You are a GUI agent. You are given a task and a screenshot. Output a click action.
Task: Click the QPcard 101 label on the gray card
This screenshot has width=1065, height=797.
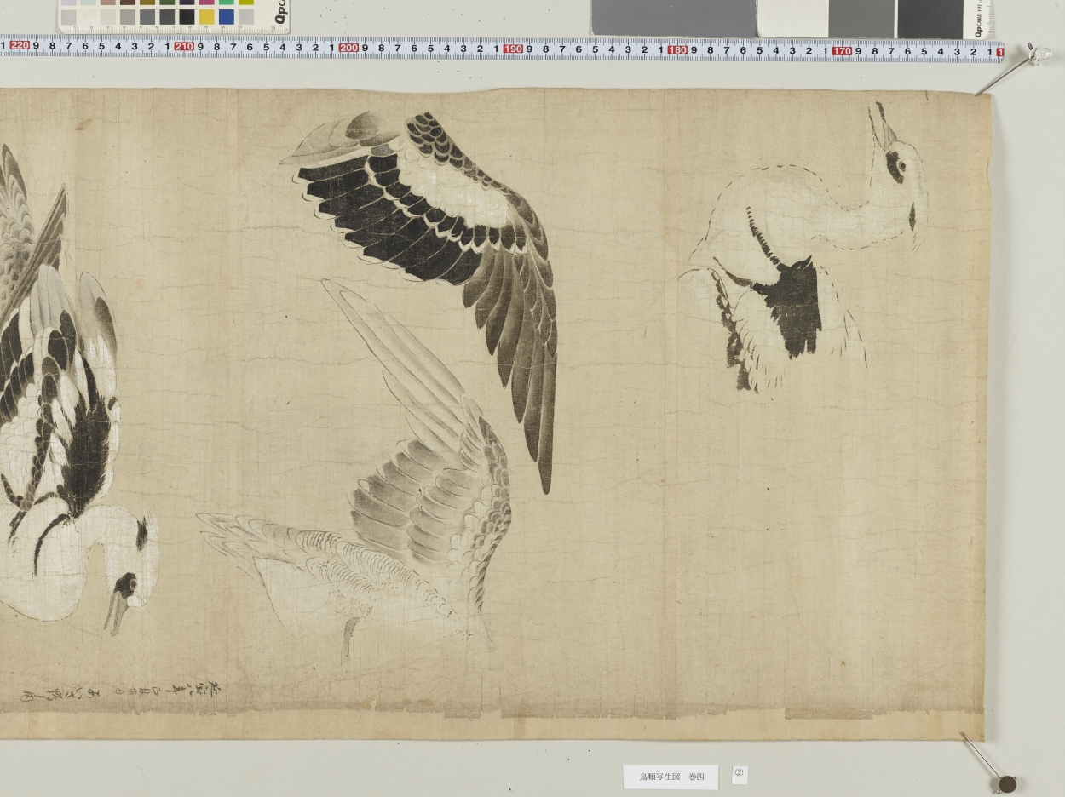978,20
